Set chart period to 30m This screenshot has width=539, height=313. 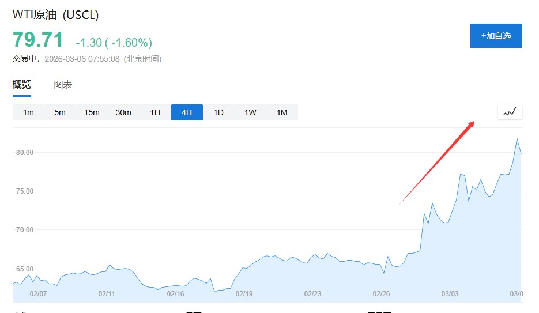123,112
